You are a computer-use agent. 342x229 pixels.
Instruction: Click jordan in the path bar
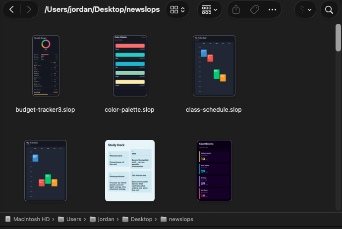[x=106, y=219]
